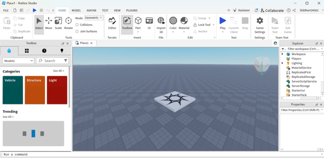The height and width of the screenshot is (158, 324).
Task: Start Play test in ribbon
Action: [223, 23]
